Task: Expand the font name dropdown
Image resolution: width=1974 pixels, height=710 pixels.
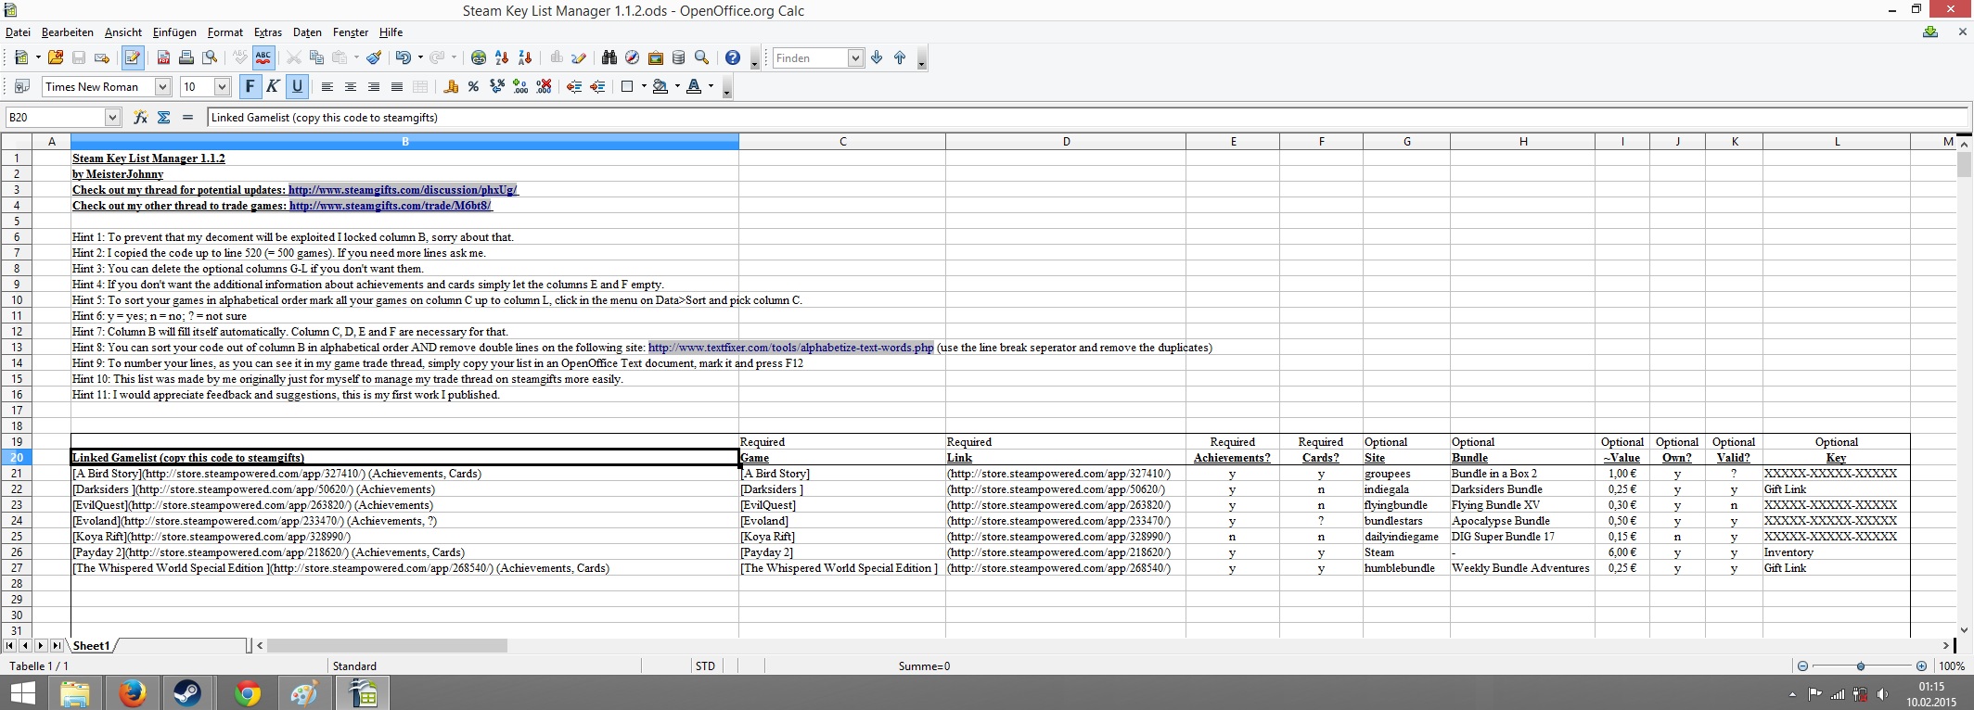Action: [x=162, y=86]
